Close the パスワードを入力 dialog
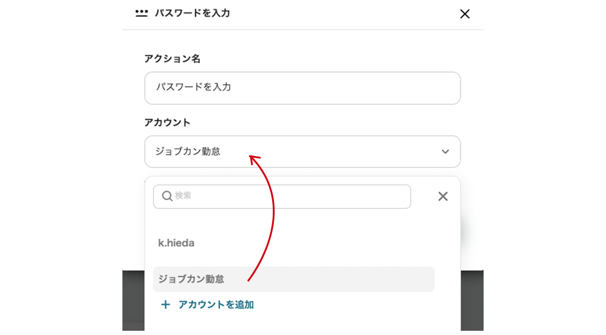Screen dimensions: 606x335 (465, 13)
